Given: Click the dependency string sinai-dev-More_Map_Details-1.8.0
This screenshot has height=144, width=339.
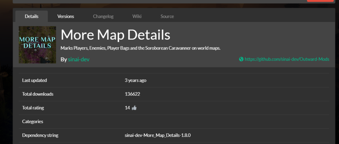Looking at the screenshot, I should tap(158, 135).
